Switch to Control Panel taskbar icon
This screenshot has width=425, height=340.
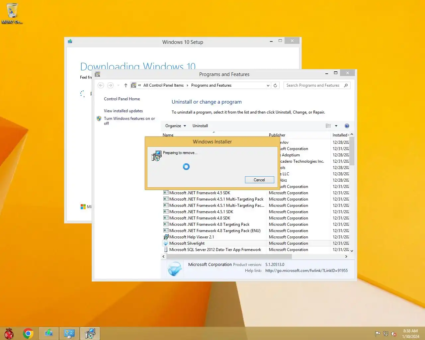tap(69, 333)
